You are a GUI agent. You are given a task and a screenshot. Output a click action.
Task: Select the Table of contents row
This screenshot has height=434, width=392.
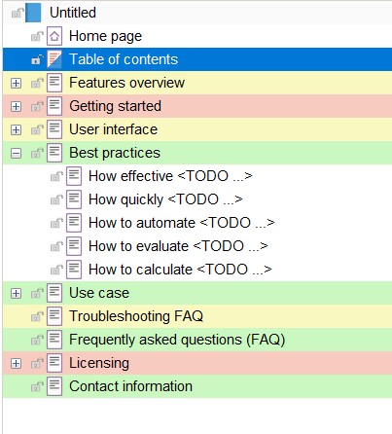click(x=197, y=59)
